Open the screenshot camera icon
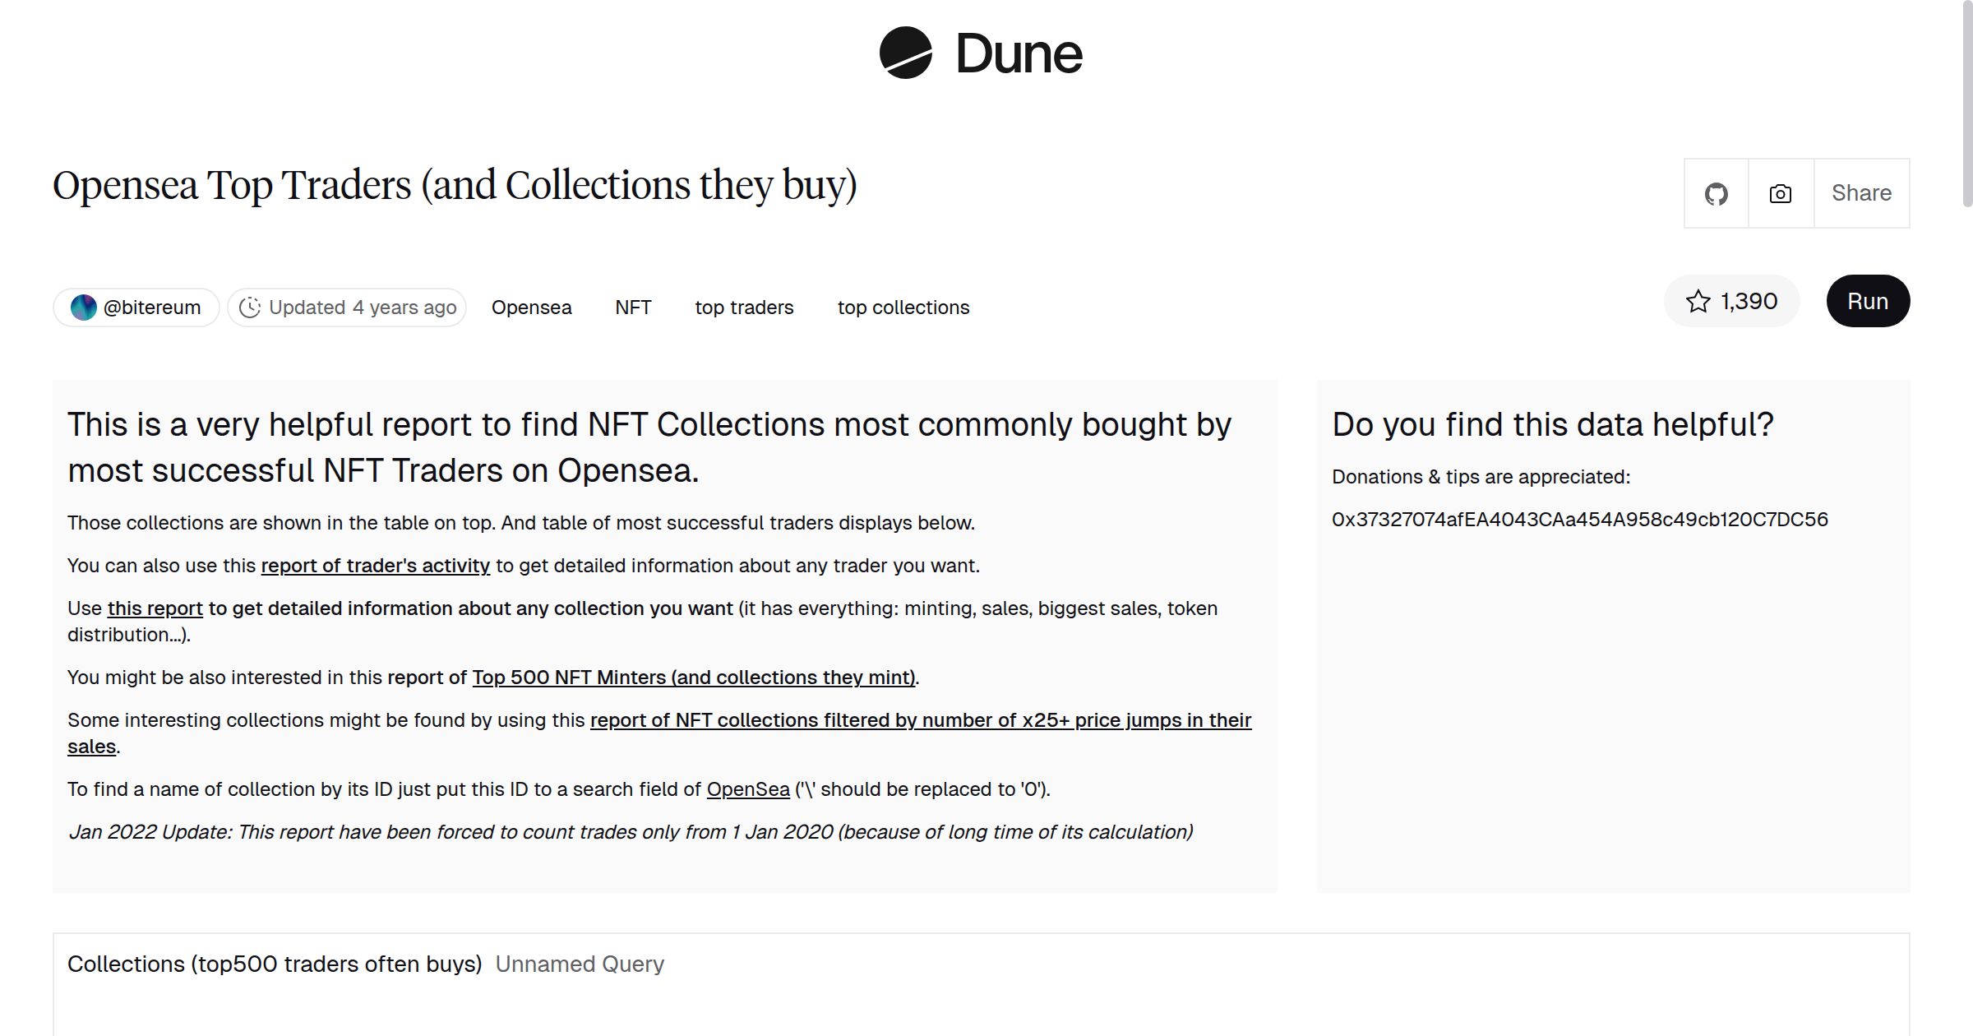 [1778, 193]
